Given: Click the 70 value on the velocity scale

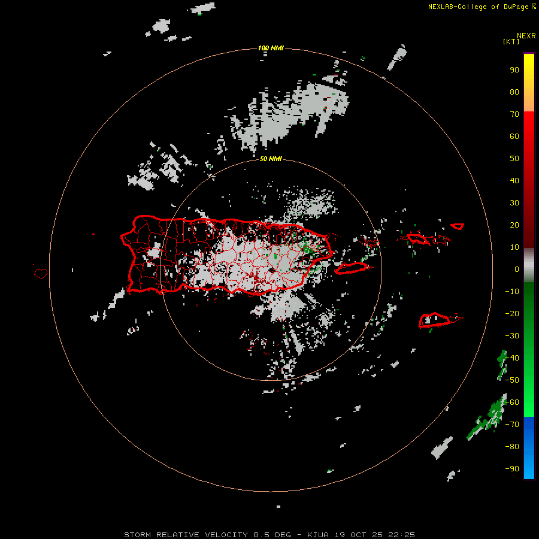Looking at the screenshot, I should coord(514,114).
